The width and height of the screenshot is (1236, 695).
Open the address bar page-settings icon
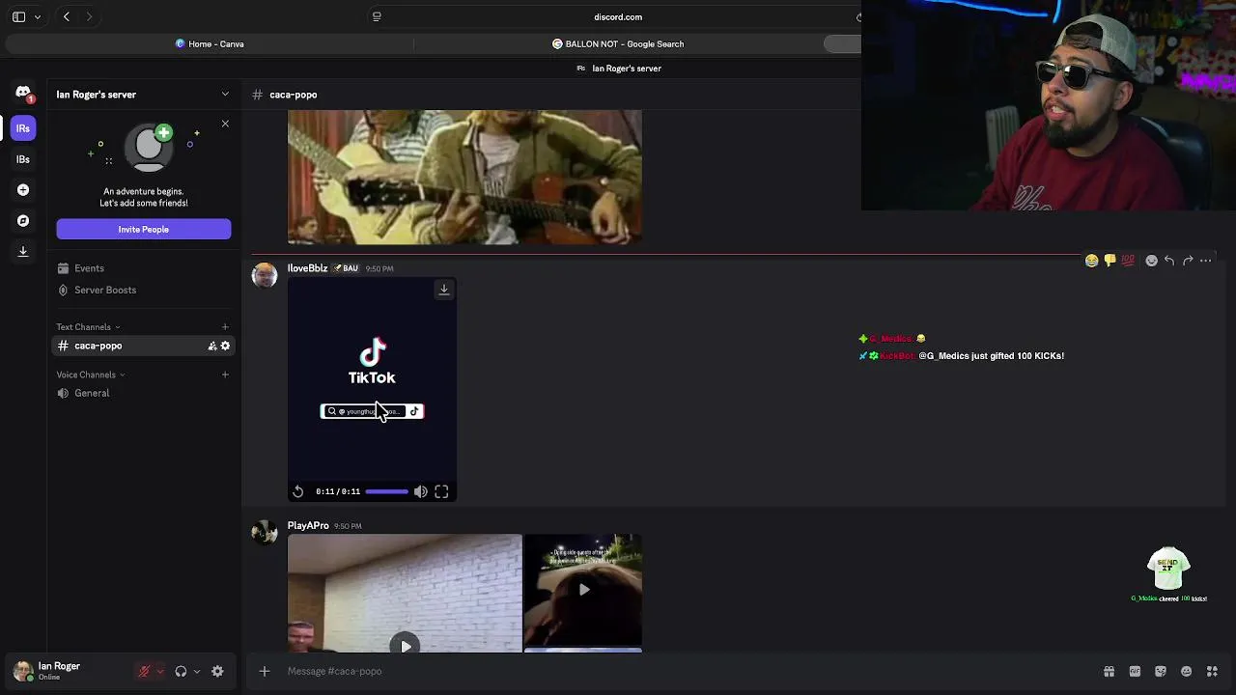pyautogui.click(x=377, y=16)
